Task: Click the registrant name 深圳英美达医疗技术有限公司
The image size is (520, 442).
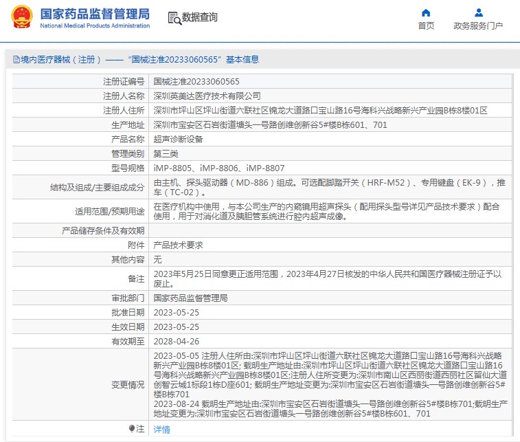Action: pyautogui.click(x=207, y=96)
